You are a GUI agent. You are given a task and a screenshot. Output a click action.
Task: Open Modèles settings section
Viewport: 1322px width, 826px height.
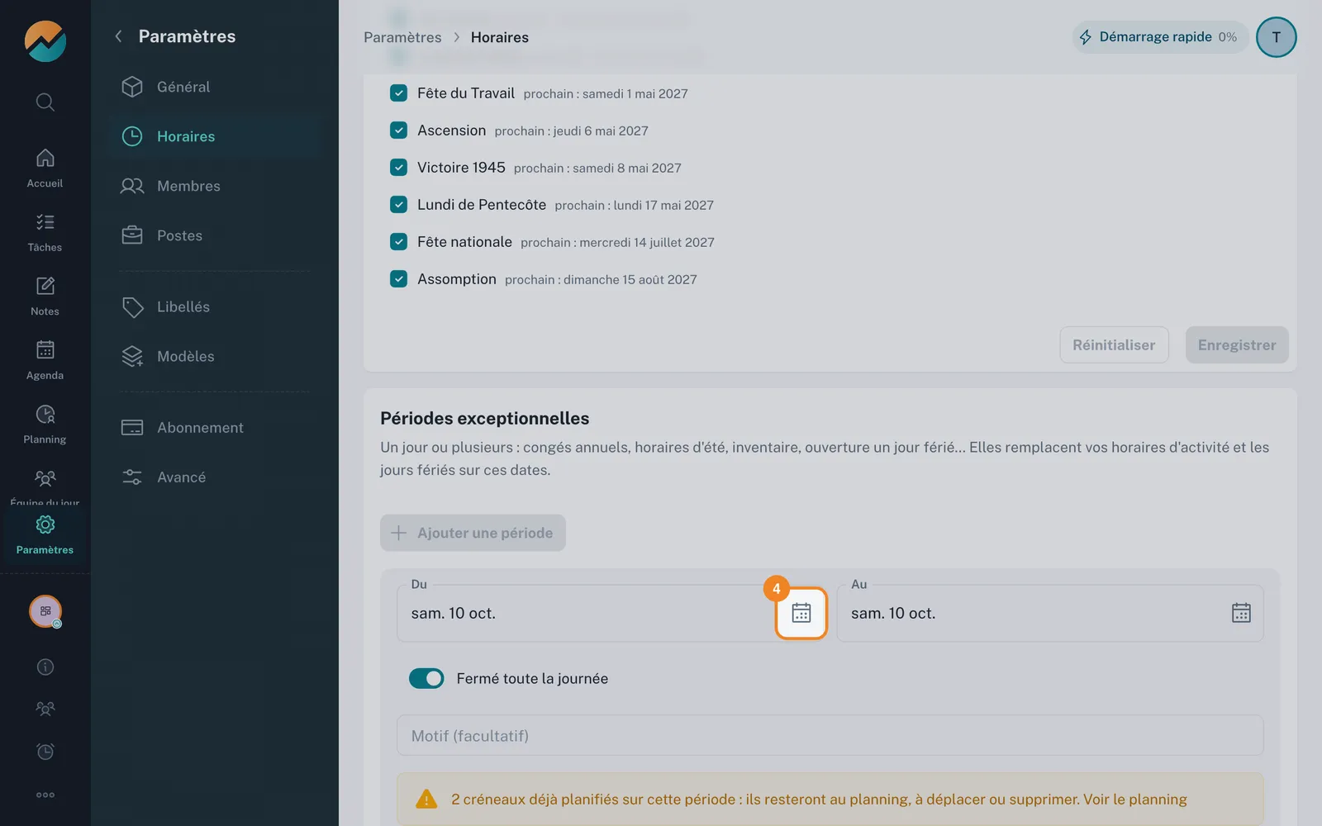215,356
